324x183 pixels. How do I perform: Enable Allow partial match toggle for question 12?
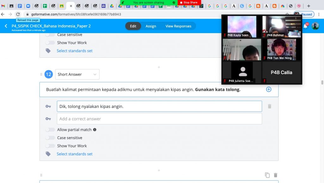50,130
